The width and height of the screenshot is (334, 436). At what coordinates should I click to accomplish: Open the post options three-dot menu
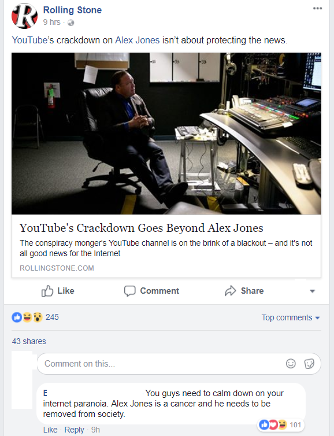[317, 8]
